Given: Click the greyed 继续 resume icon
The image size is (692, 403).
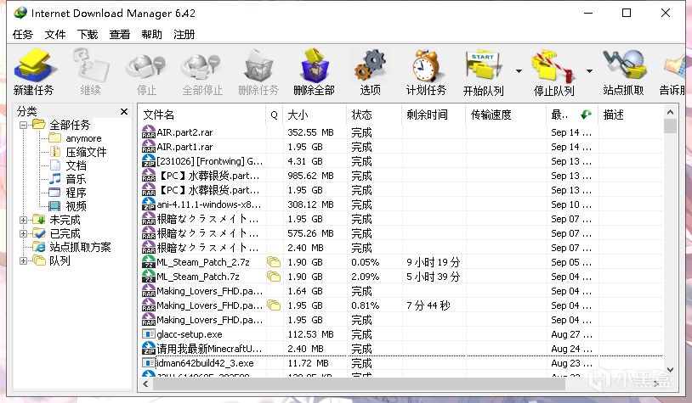Looking at the screenshot, I should pyautogui.click(x=90, y=66).
